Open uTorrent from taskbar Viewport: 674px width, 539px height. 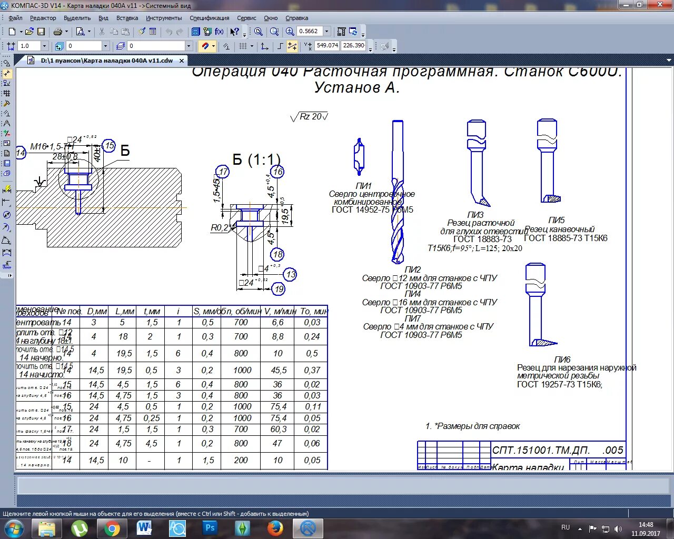pos(79,528)
